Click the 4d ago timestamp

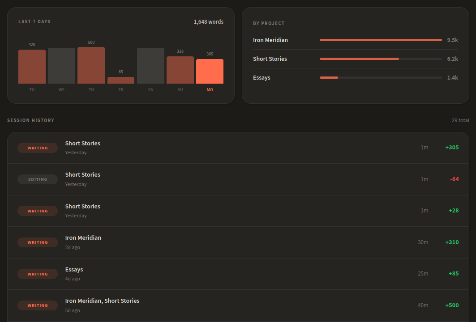click(72, 279)
